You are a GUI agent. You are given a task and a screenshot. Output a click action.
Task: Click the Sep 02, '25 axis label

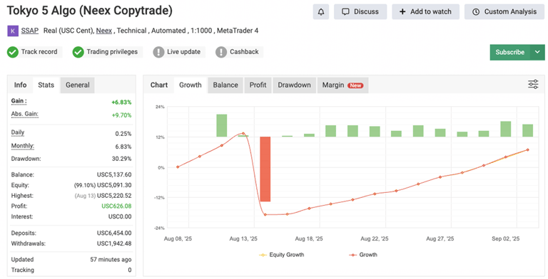[505, 239]
